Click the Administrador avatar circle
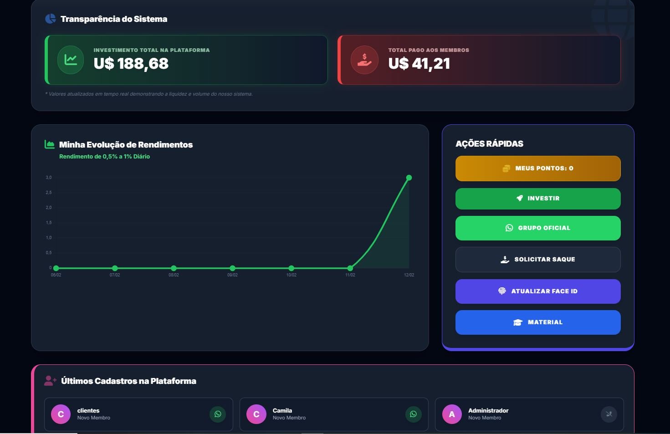The height and width of the screenshot is (434, 670). [x=452, y=414]
